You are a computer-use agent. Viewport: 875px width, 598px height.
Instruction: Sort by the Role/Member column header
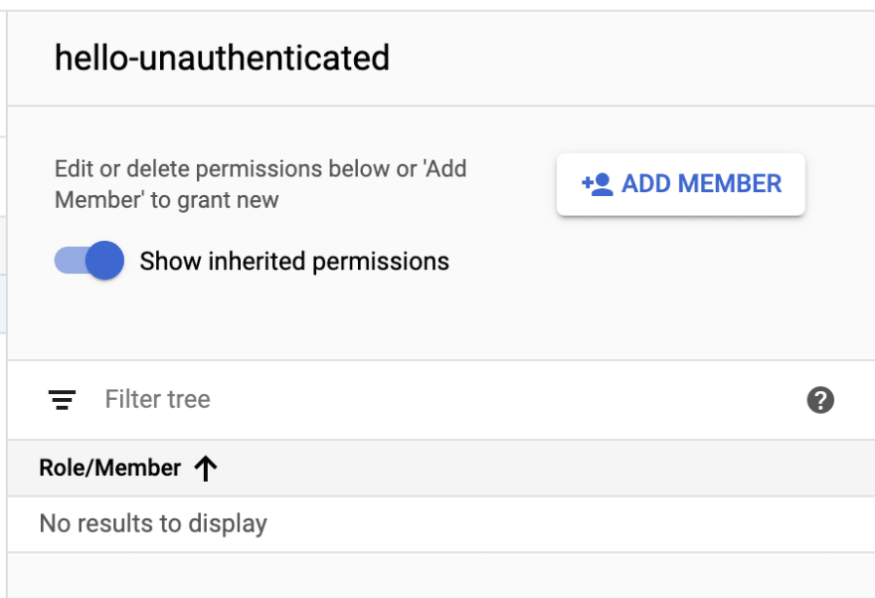[x=110, y=468]
